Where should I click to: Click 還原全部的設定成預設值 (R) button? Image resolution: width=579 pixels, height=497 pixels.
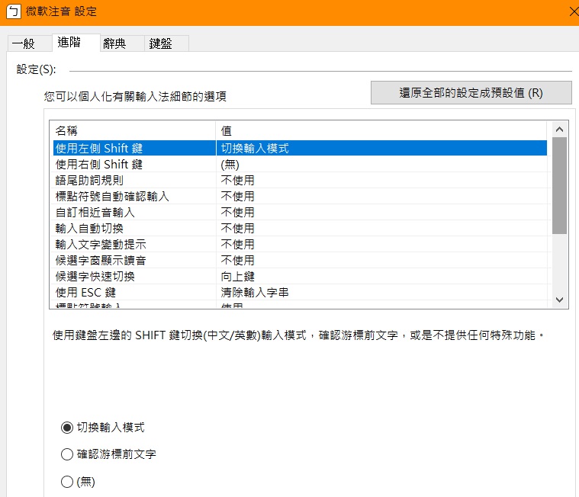click(x=471, y=92)
